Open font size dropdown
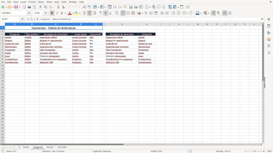 pyautogui.click(x=46, y=13)
